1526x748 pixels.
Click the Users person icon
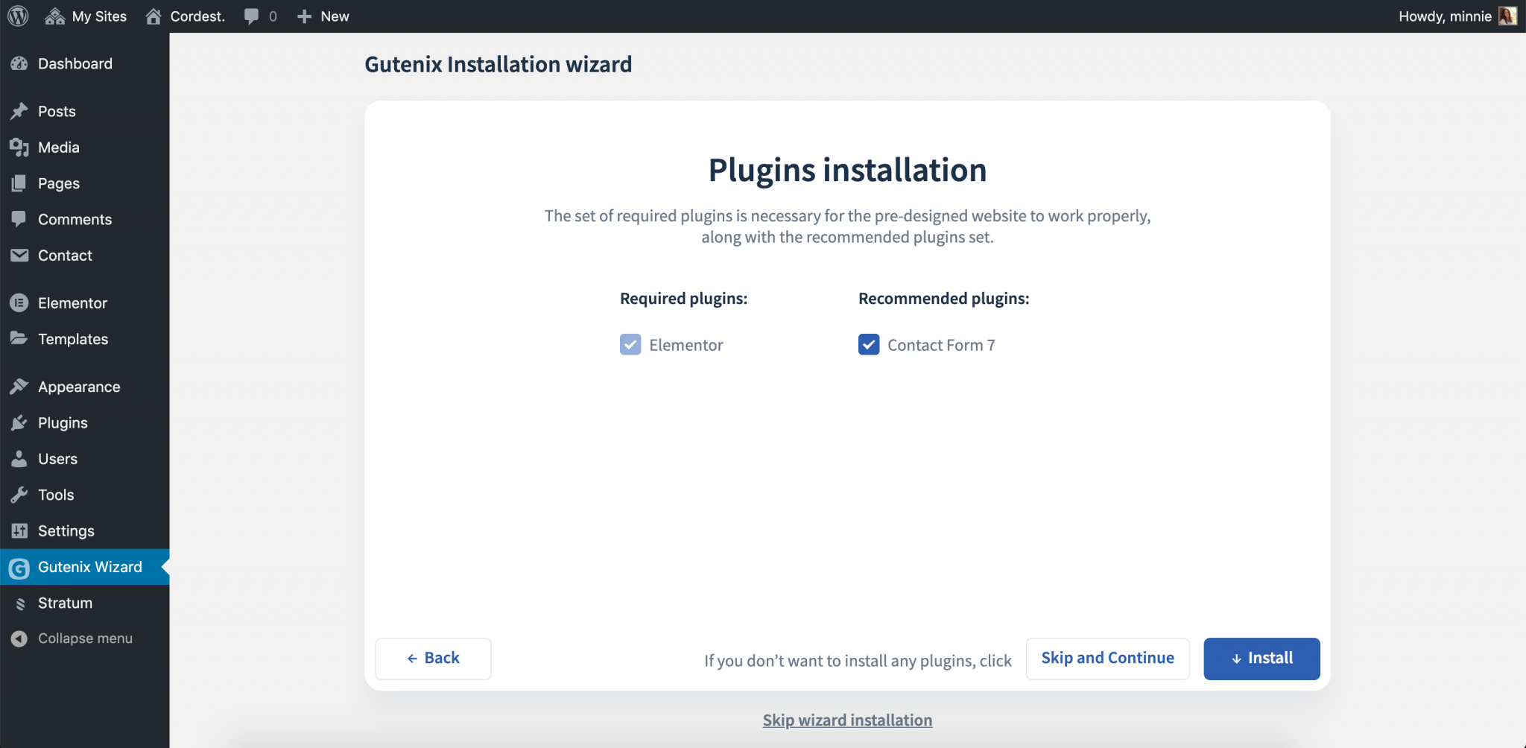(x=19, y=459)
